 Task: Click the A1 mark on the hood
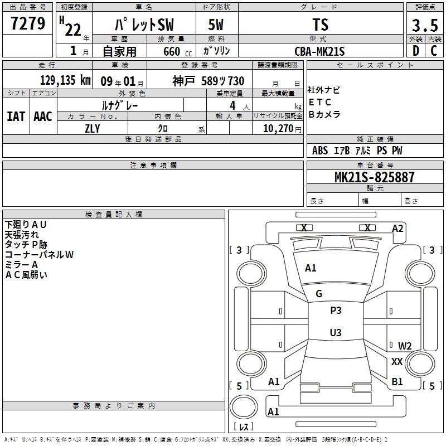click(311, 268)
